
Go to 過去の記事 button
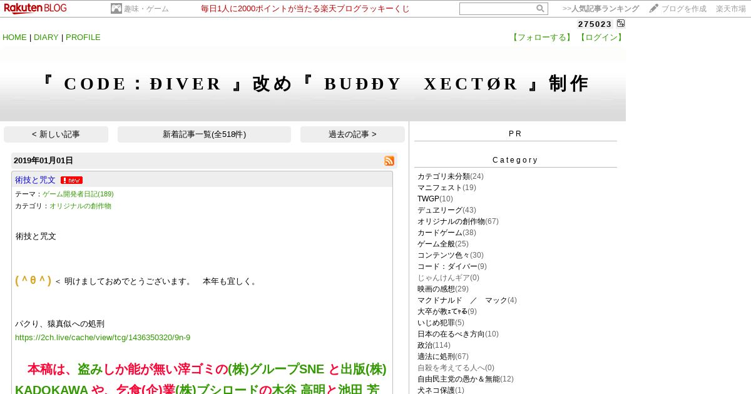coord(352,134)
